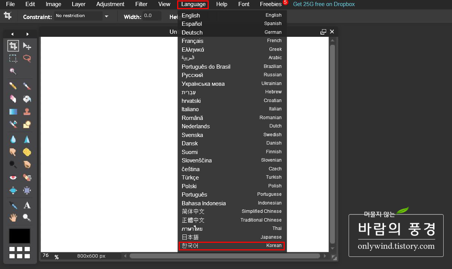The width and height of the screenshot is (452, 269).
Task: Select the Pencil tool
Action: coord(13,86)
